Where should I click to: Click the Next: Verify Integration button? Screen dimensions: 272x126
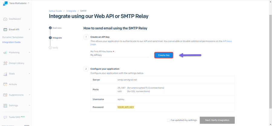(x=217, y=120)
